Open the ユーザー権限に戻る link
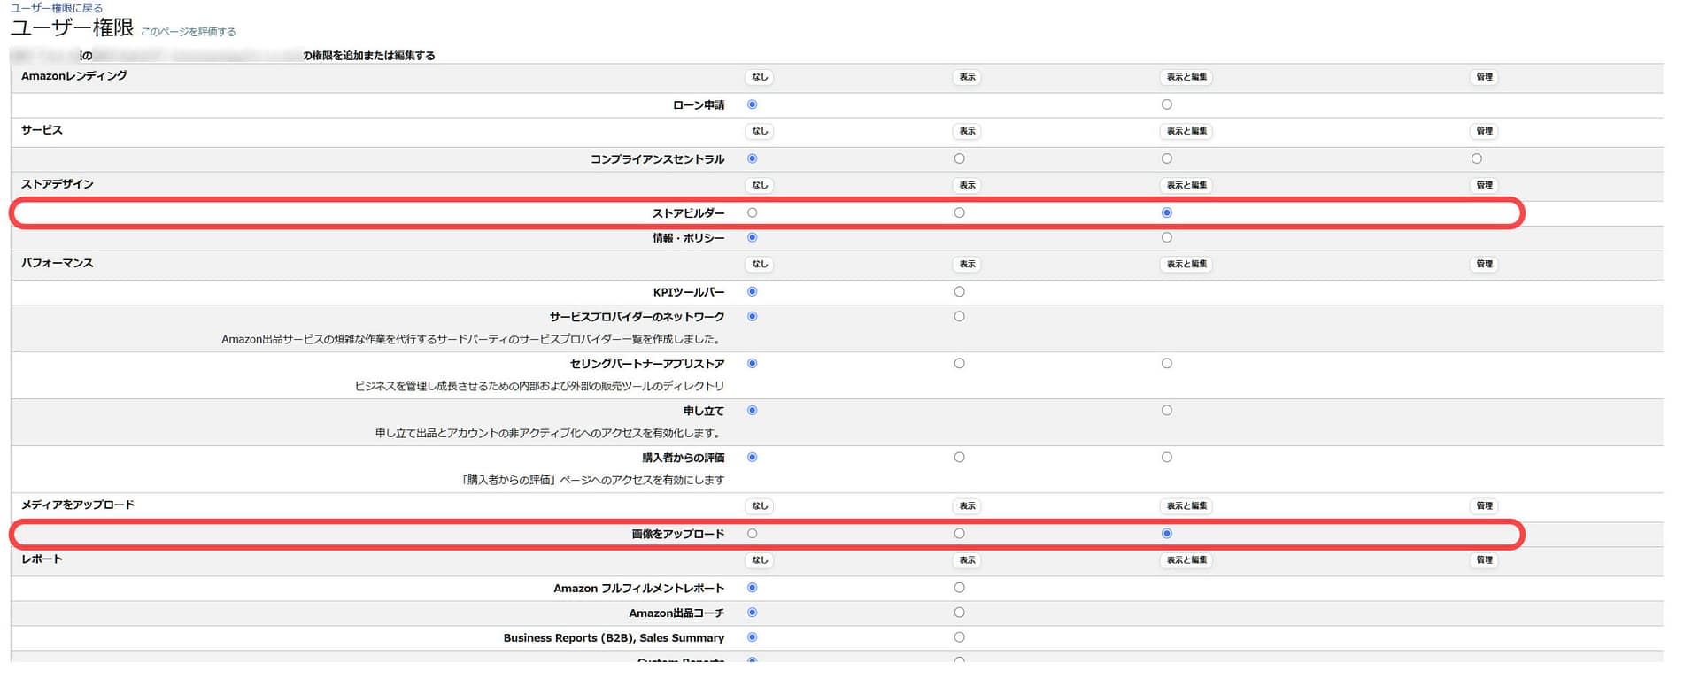 click(x=56, y=8)
